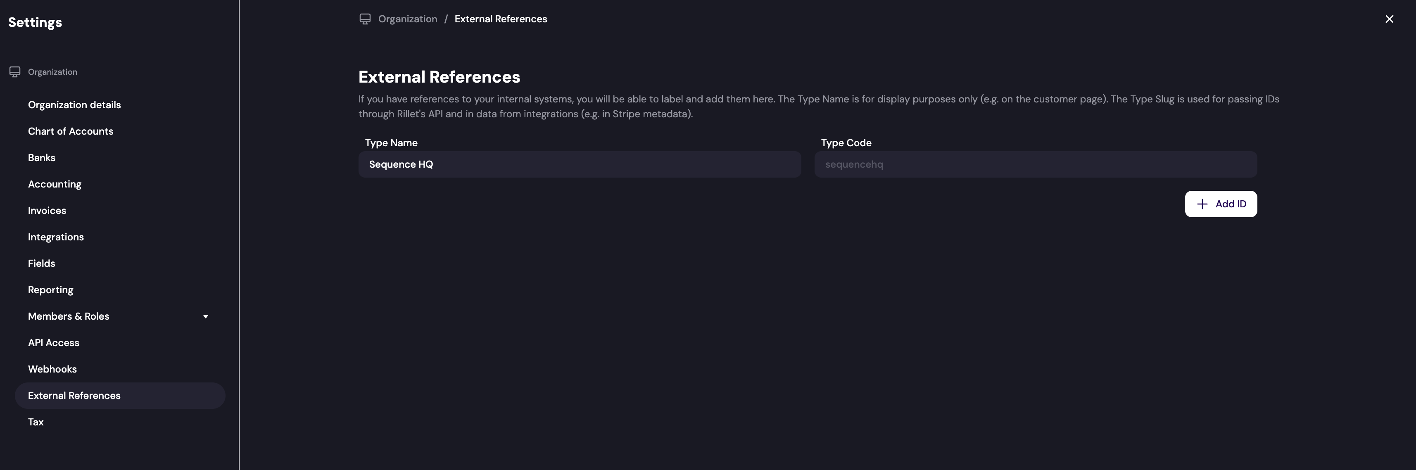Click the plus icon on Add ID button
The image size is (1416, 470).
tap(1202, 203)
